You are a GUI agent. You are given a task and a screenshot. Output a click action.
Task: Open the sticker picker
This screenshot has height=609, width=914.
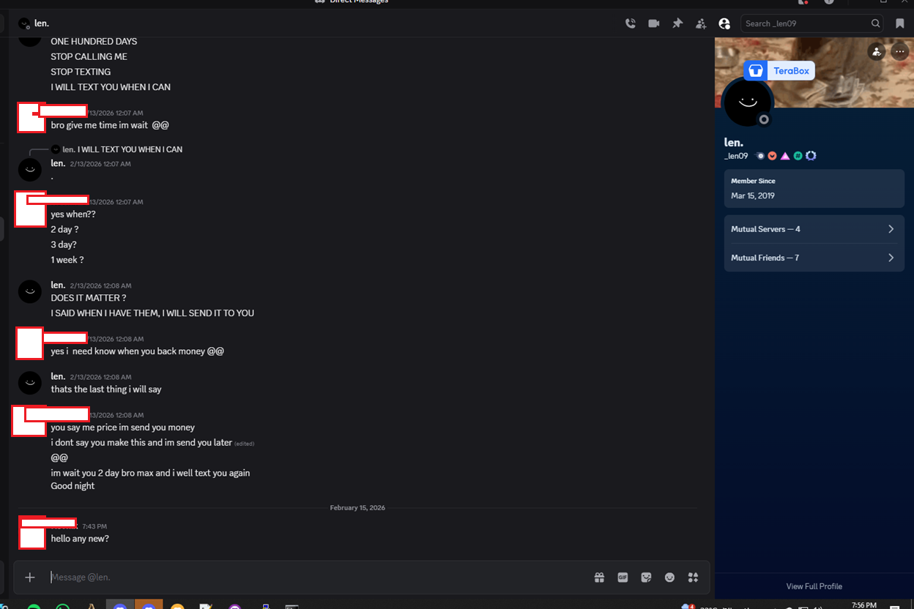(x=646, y=577)
